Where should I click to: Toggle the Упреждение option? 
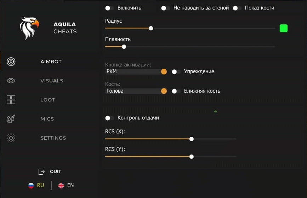(x=176, y=71)
